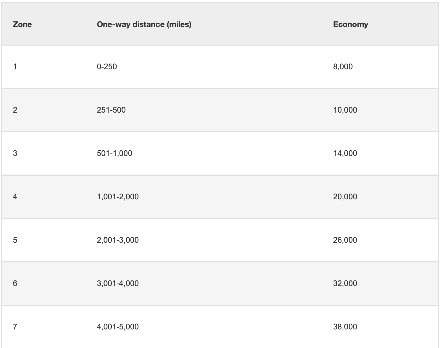
Task: Select the 3,001-4,000 distance cell
Action: (118, 284)
